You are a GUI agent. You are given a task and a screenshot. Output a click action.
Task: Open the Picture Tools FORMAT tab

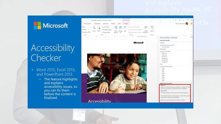pos(126,24)
